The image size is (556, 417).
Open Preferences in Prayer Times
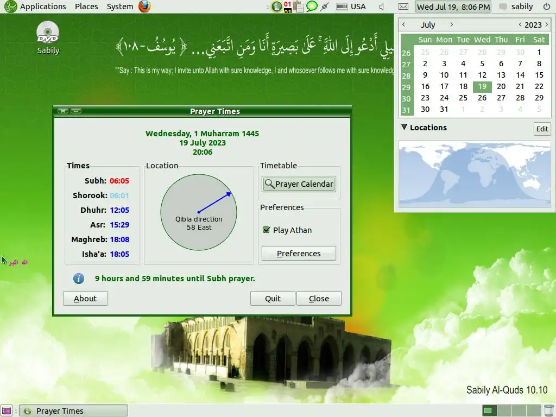pyautogui.click(x=299, y=254)
